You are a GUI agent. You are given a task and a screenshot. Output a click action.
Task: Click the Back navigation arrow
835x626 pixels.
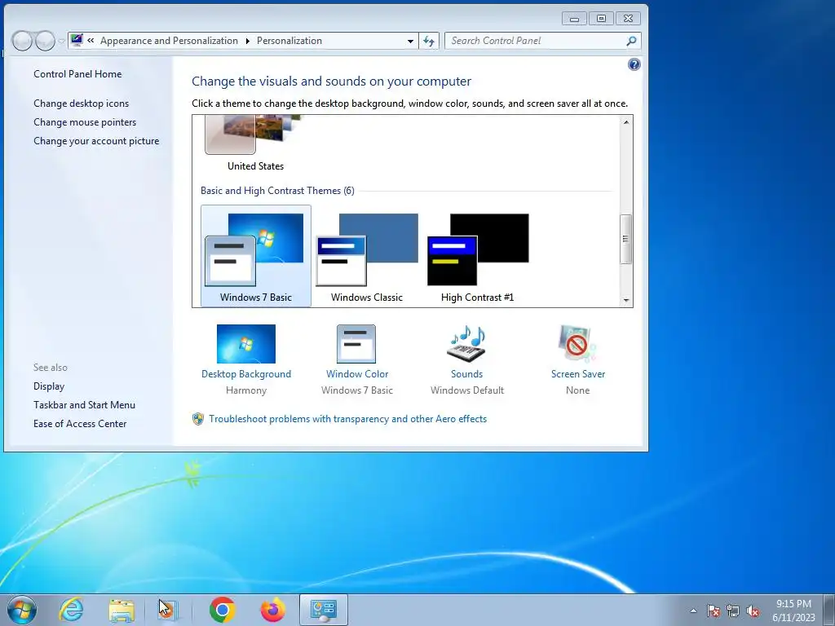click(22, 41)
